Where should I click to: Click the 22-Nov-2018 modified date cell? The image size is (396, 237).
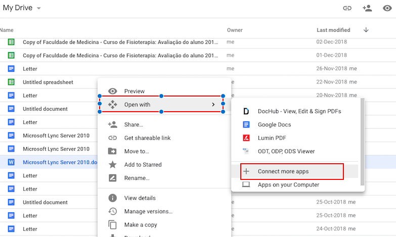click(x=336, y=82)
